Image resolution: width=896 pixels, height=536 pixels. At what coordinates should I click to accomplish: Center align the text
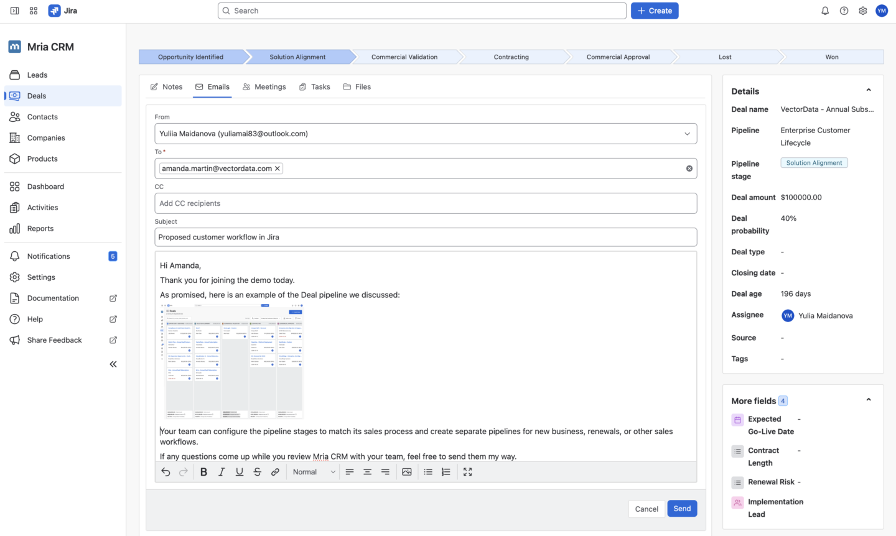368,472
